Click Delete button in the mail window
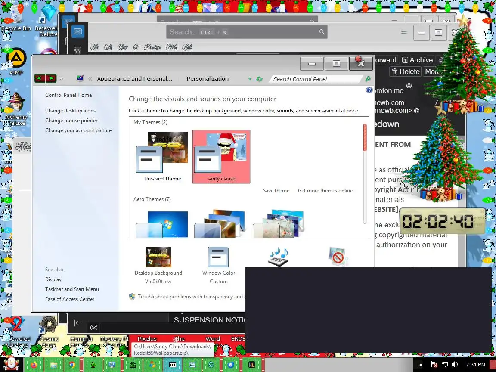496x372 pixels. (x=406, y=71)
